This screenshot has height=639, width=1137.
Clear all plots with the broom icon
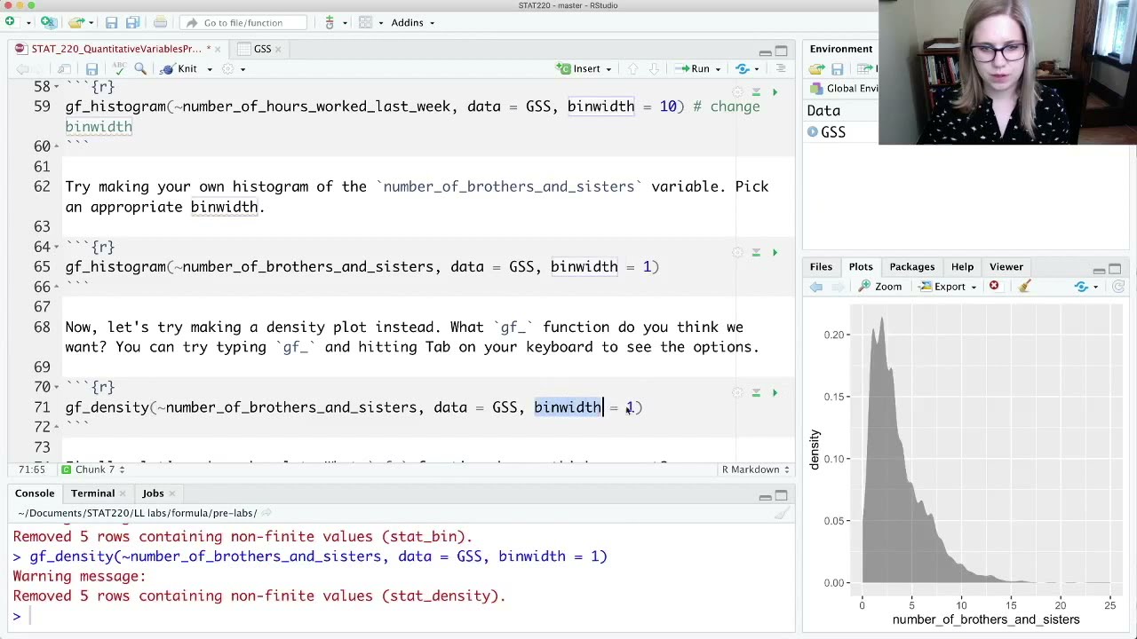1024,287
